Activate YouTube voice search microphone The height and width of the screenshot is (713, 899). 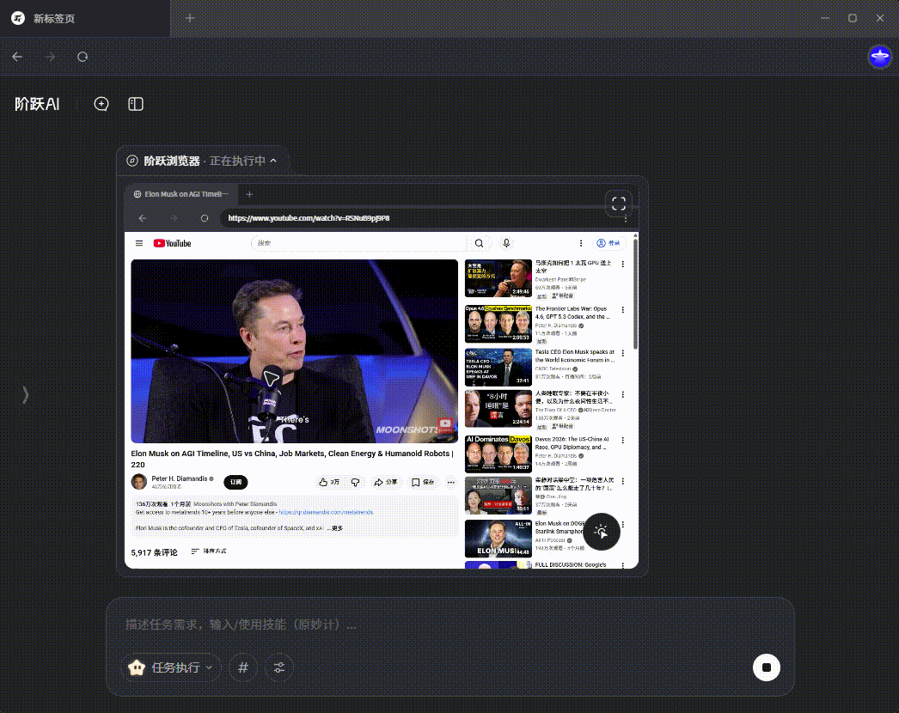[x=506, y=243]
